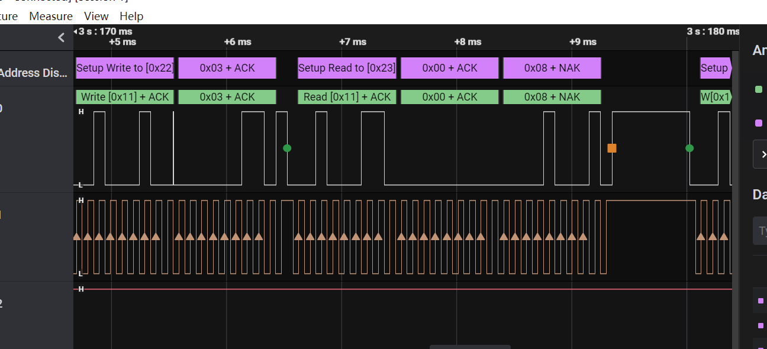Click the orange I2C stop condition marker
Viewport: 767px width, 349px height.
[612, 148]
